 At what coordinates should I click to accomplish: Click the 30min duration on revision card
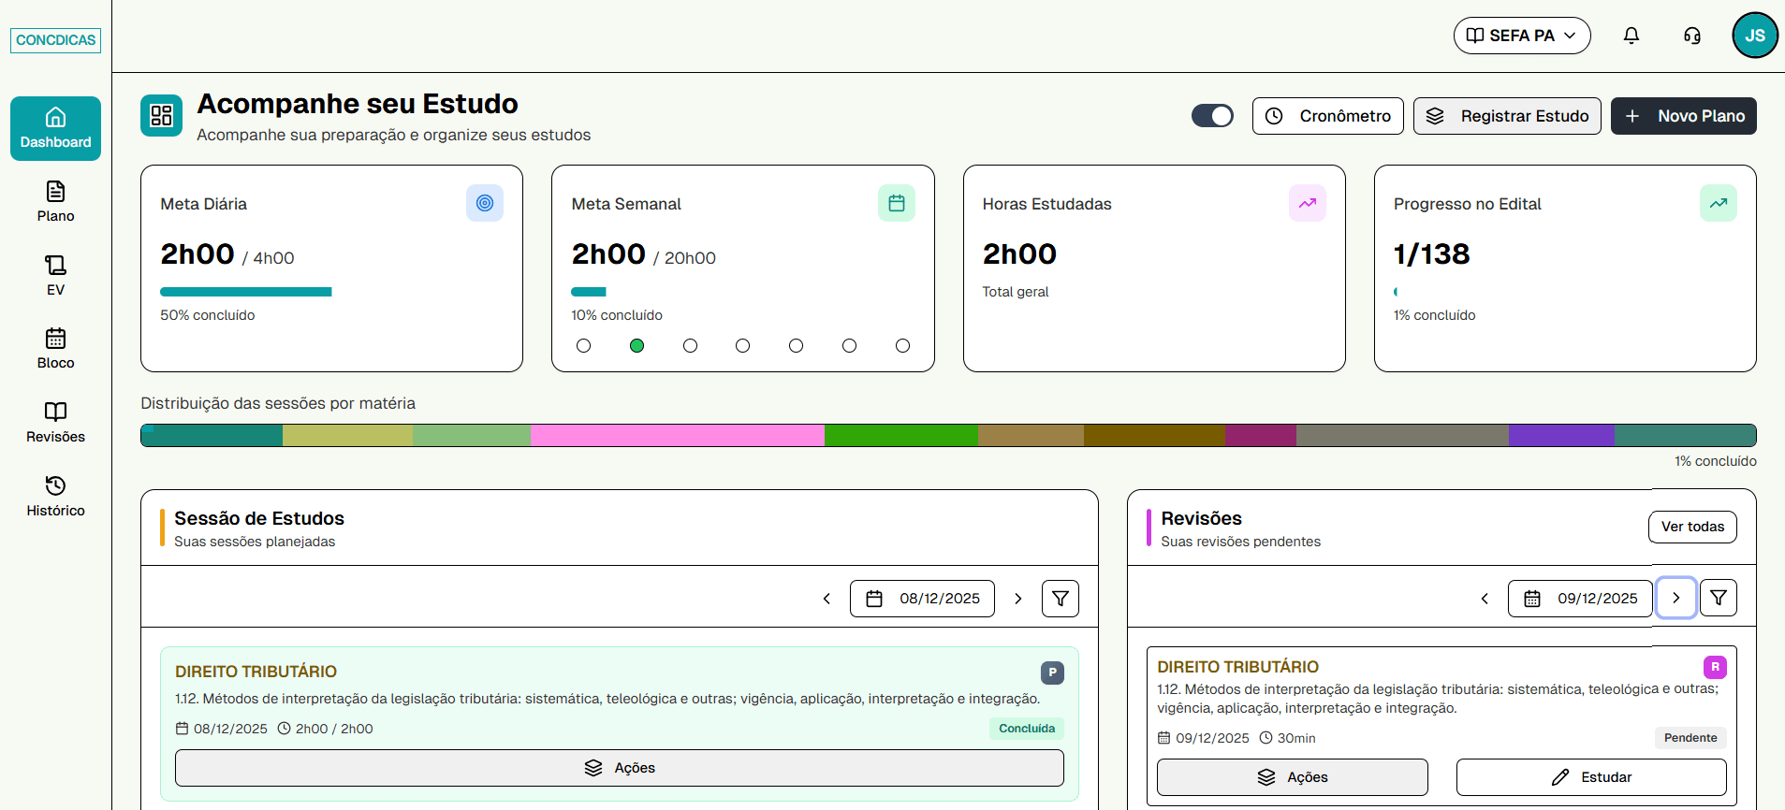point(1296,738)
